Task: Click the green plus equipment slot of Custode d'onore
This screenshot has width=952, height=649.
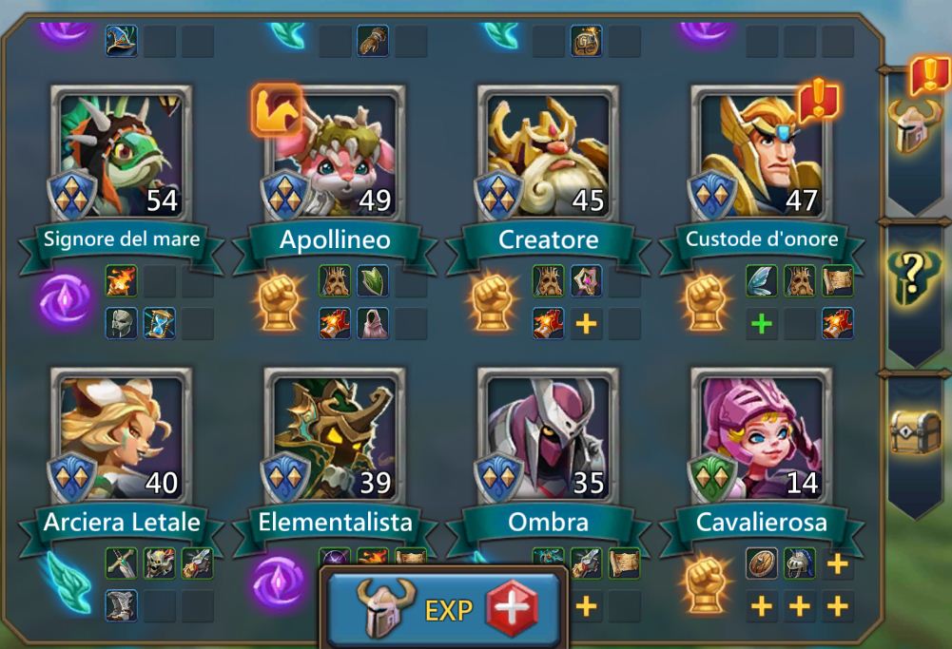Action: tap(762, 323)
